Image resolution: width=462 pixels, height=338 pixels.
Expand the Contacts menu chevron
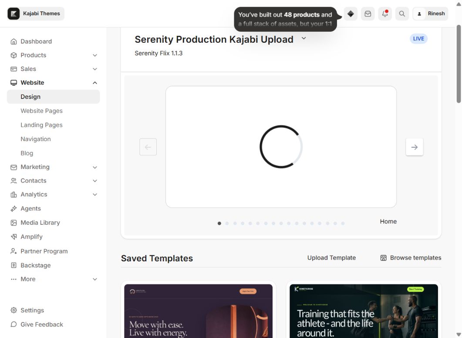95,181
